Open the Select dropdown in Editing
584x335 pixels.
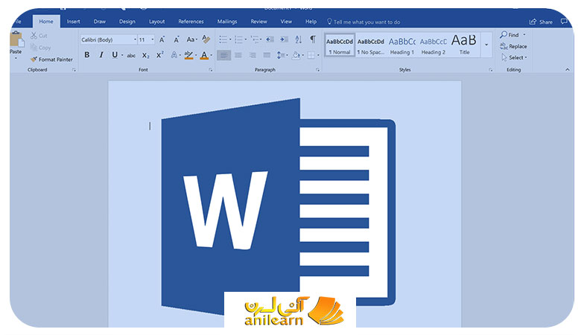click(514, 57)
